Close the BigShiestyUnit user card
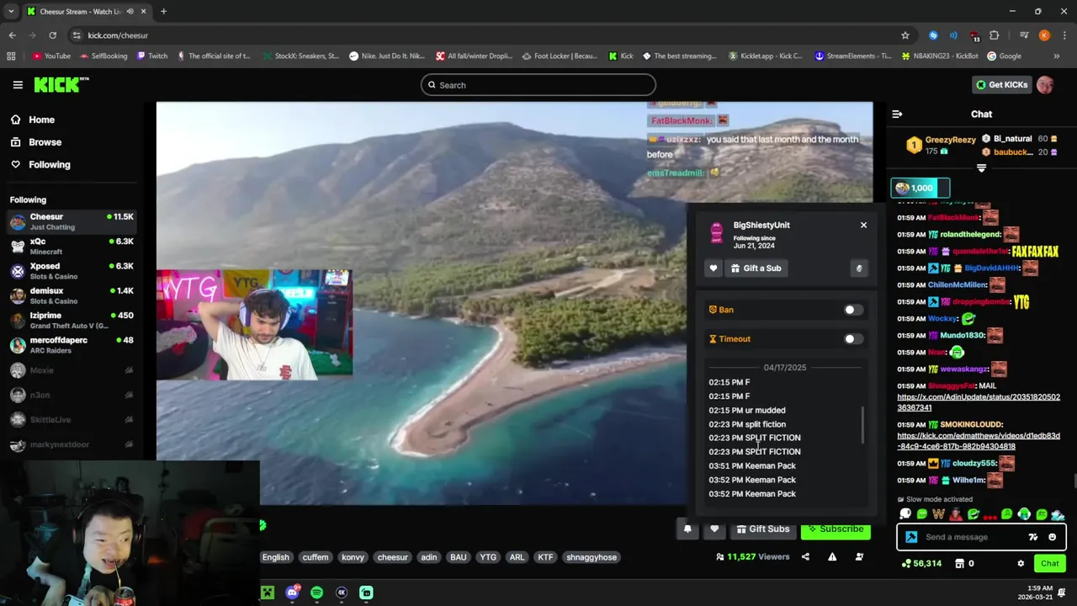 (863, 225)
